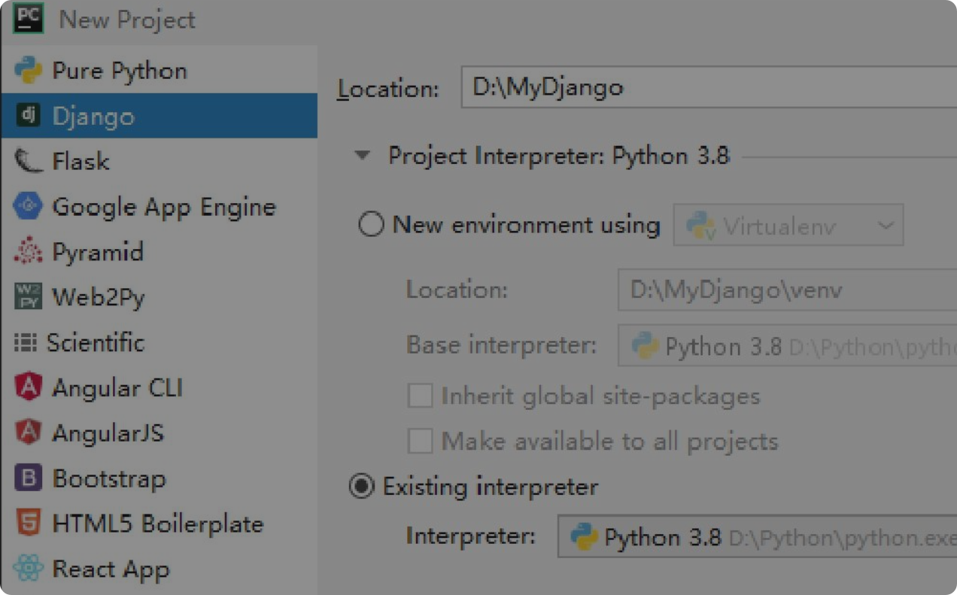Open the Virtualenv environment dropdown

coord(788,225)
